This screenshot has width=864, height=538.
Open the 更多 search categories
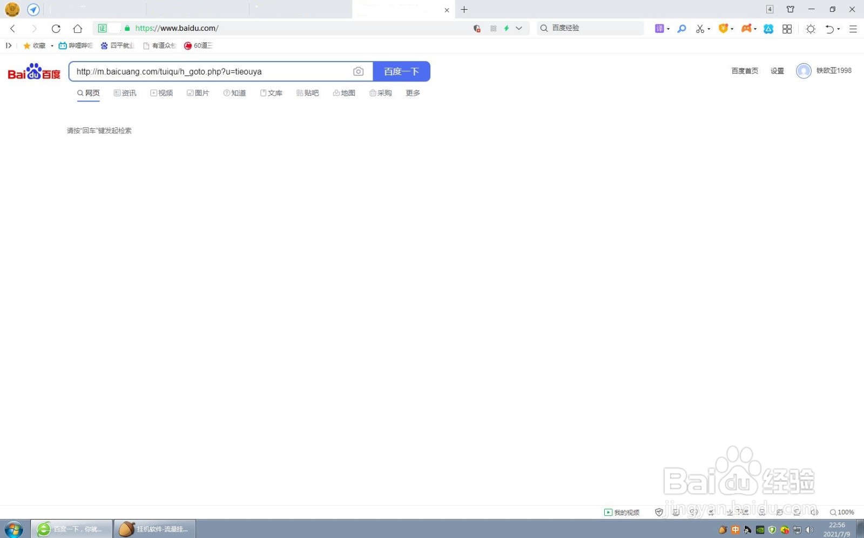(x=413, y=93)
